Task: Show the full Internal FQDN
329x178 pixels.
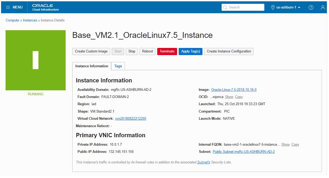Action: [x=285, y=144]
